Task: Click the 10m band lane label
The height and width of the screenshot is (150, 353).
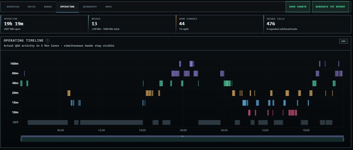Action: 15,113
